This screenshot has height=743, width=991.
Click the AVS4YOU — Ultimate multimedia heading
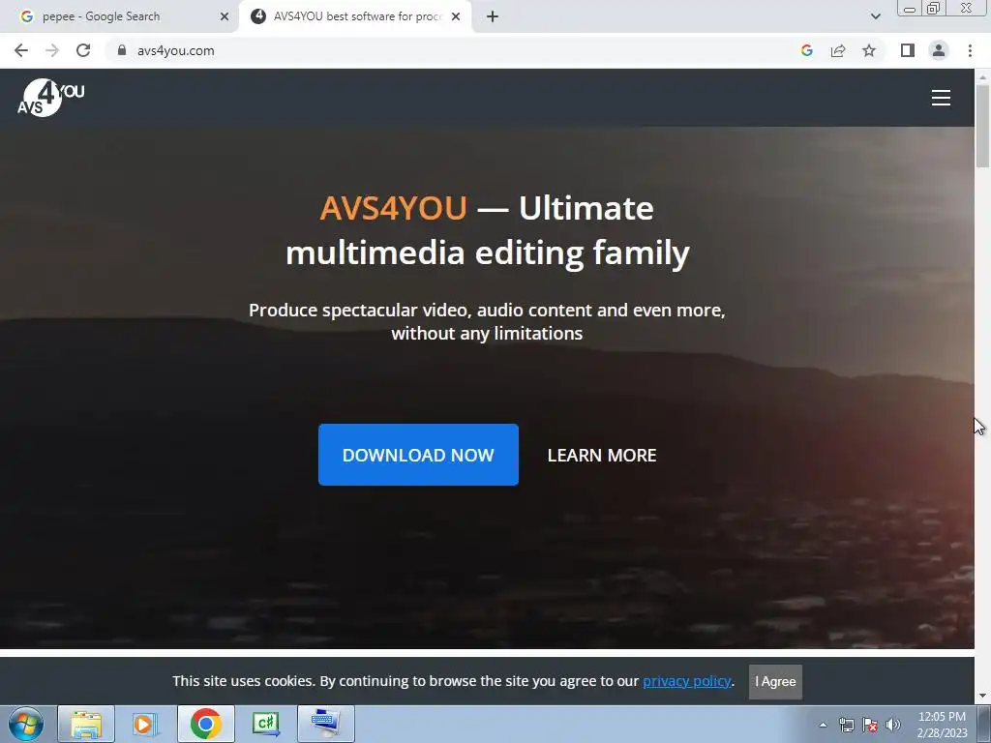tap(487, 230)
